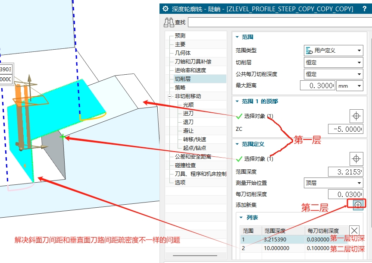372x263 pixels.
Task: Select 非切削移动 in the tree
Action: pyautogui.click(x=188, y=96)
